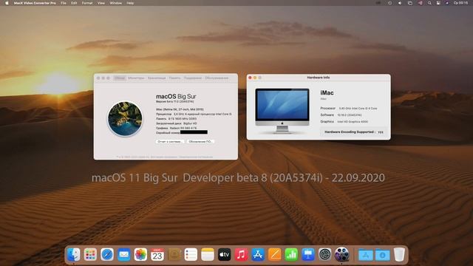Image resolution: width=473 pixels, height=266 pixels.
Task: Open Reminders from the dock
Action: pyautogui.click(x=191, y=254)
